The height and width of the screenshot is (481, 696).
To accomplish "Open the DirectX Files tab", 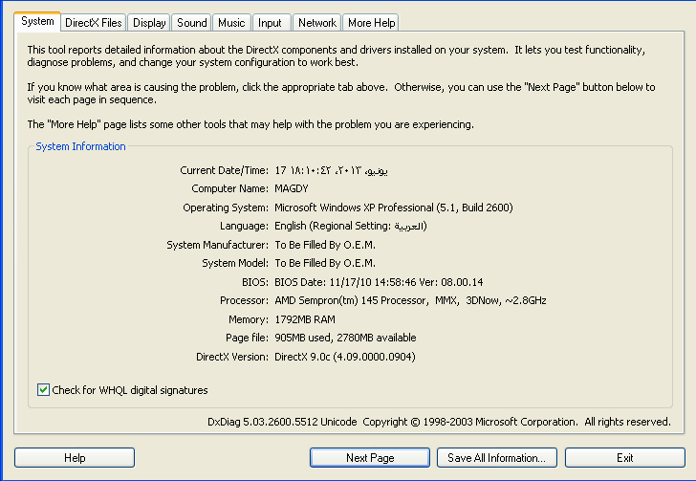I will tap(94, 23).
